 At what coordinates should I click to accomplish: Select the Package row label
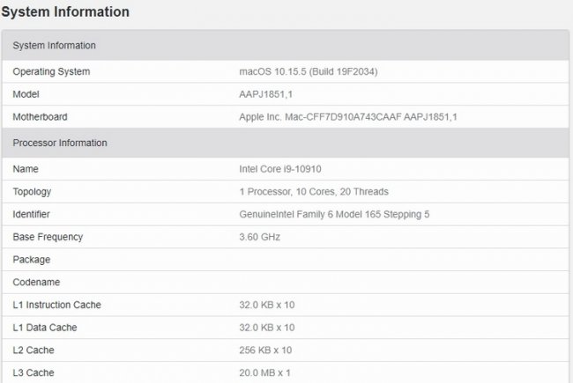tap(32, 260)
